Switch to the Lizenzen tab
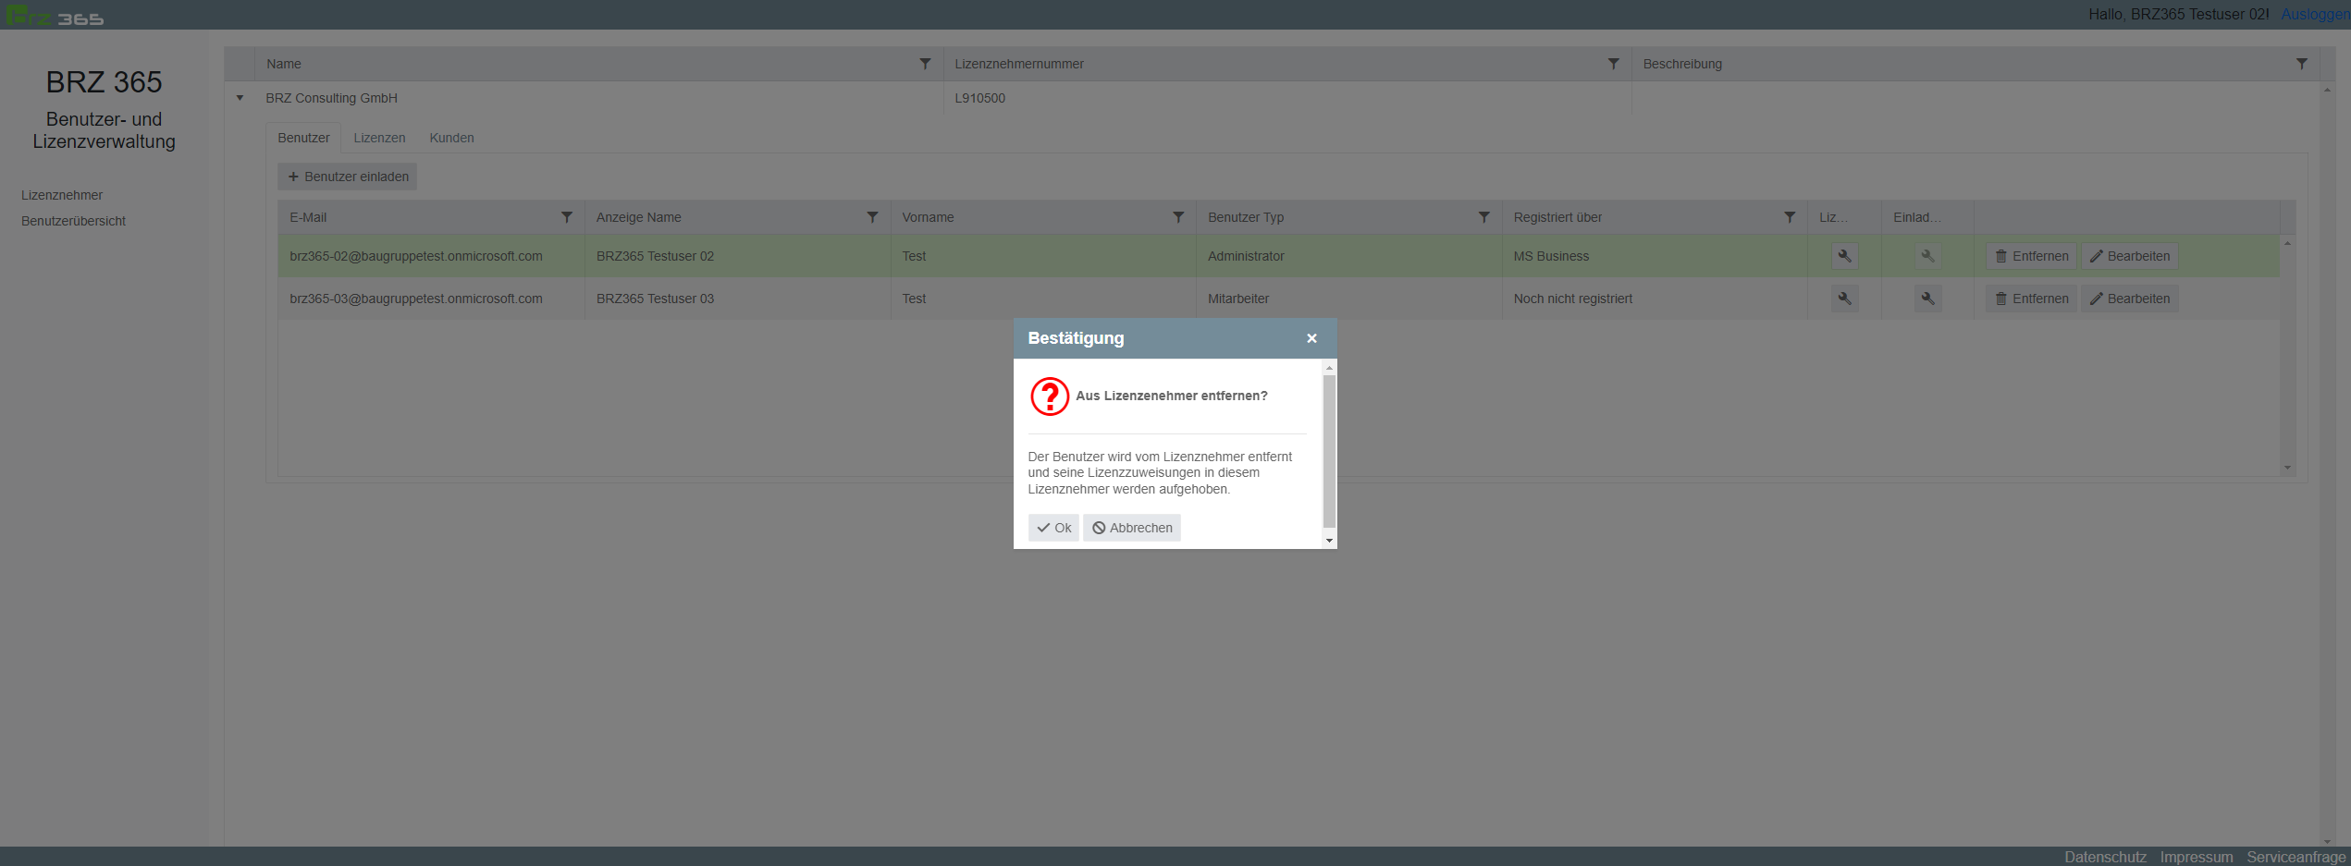The image size is (2351, 866). pos(379,138)
